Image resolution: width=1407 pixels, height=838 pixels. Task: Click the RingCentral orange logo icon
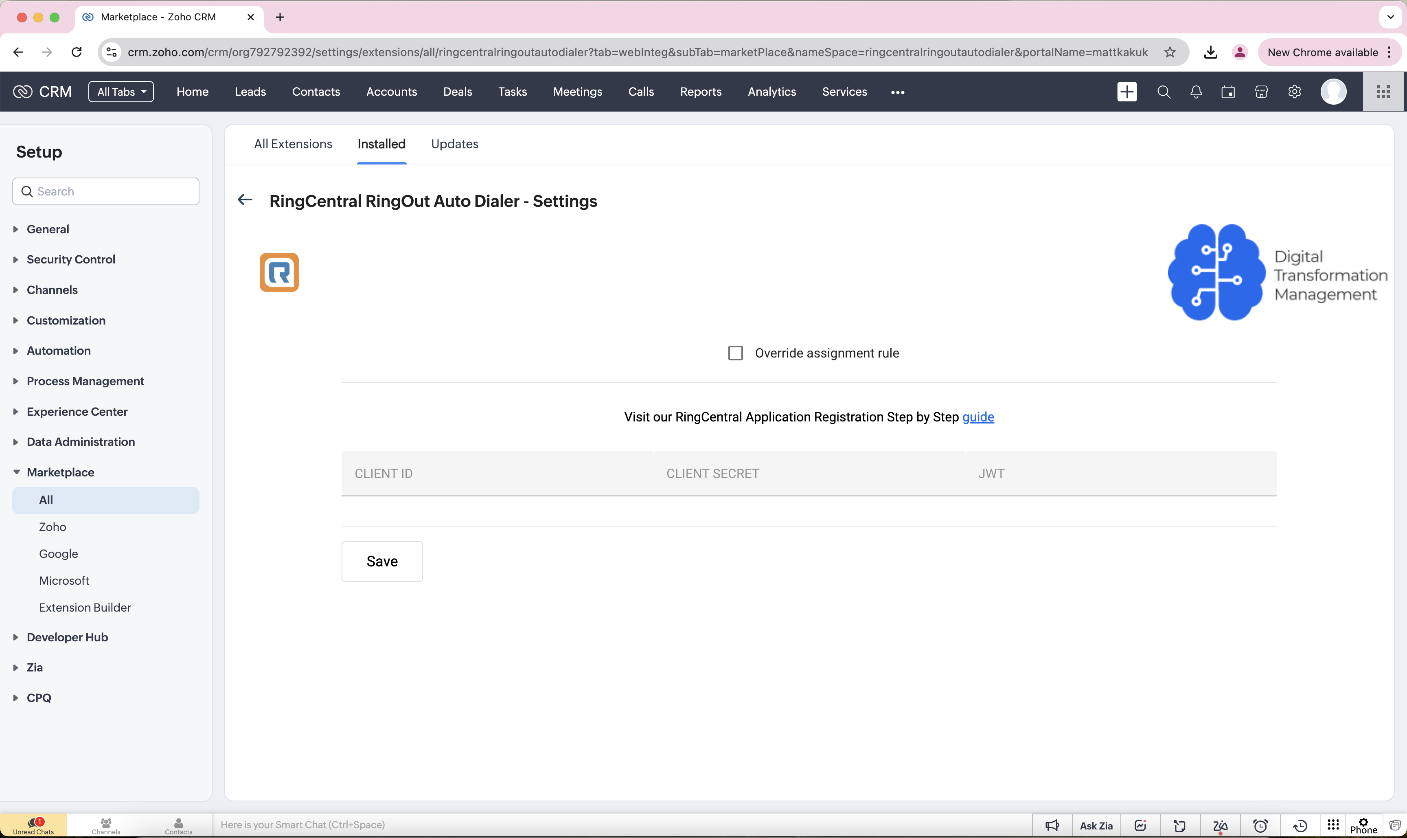pyautogui.click(x=279, y=272)
